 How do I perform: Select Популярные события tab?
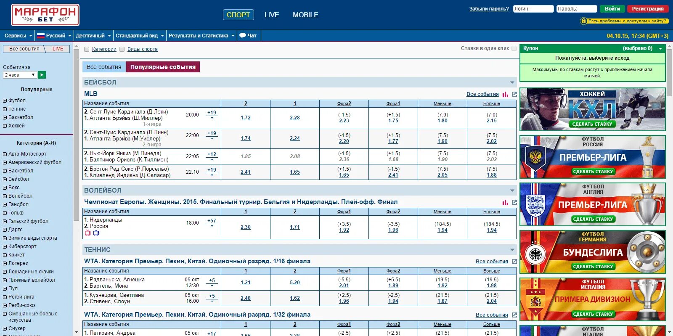click(163, 67)
